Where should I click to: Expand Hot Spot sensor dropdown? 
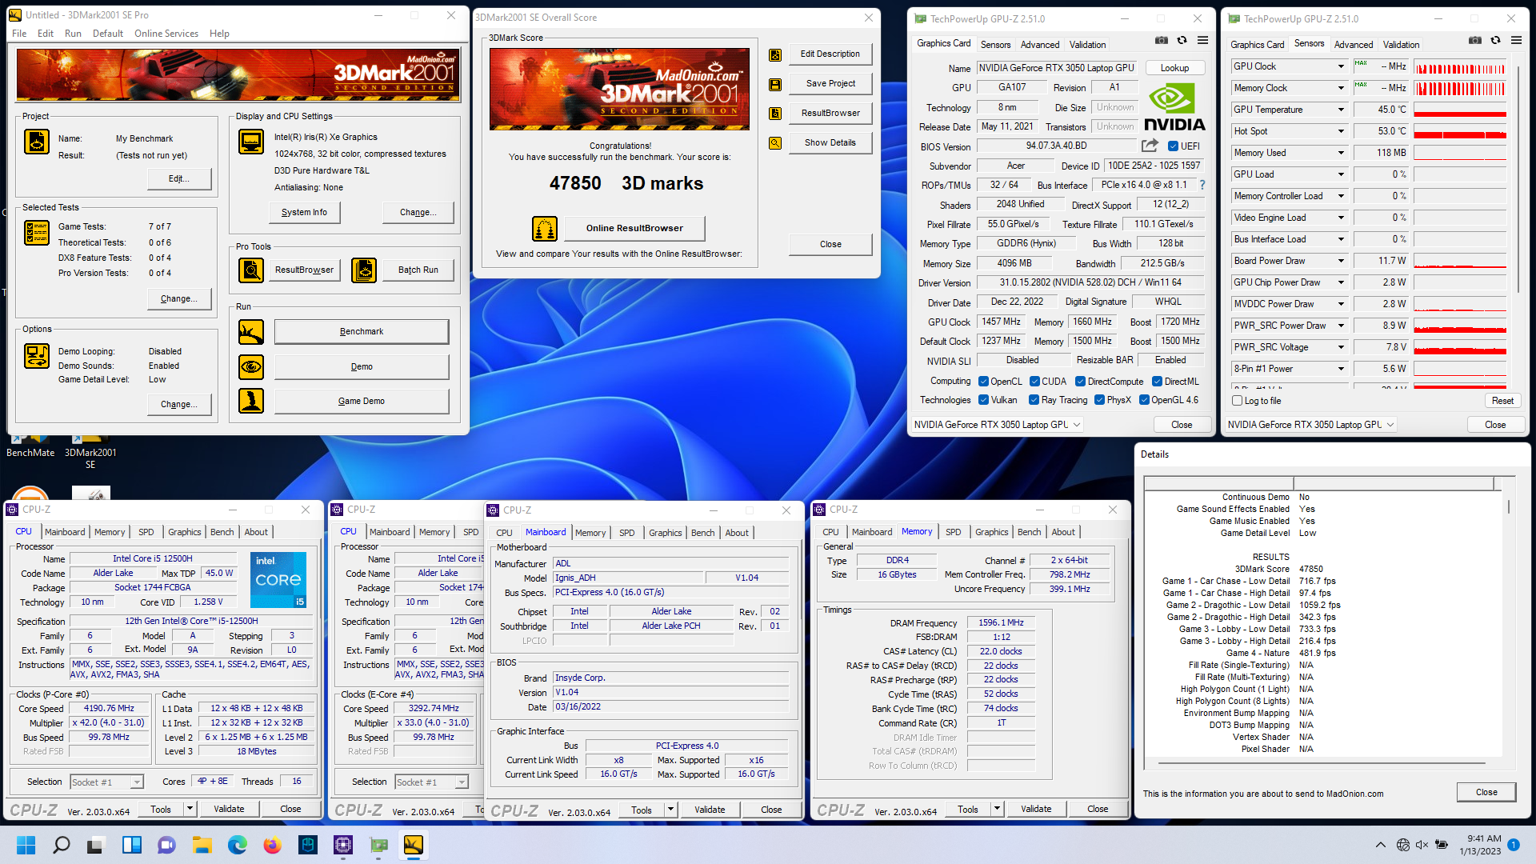tap(1341, 131)
